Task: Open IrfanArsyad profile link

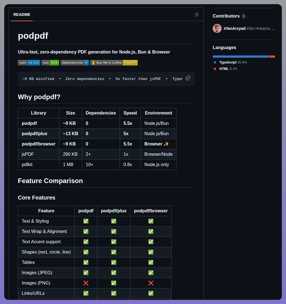Action: click(x=234, y=28)
